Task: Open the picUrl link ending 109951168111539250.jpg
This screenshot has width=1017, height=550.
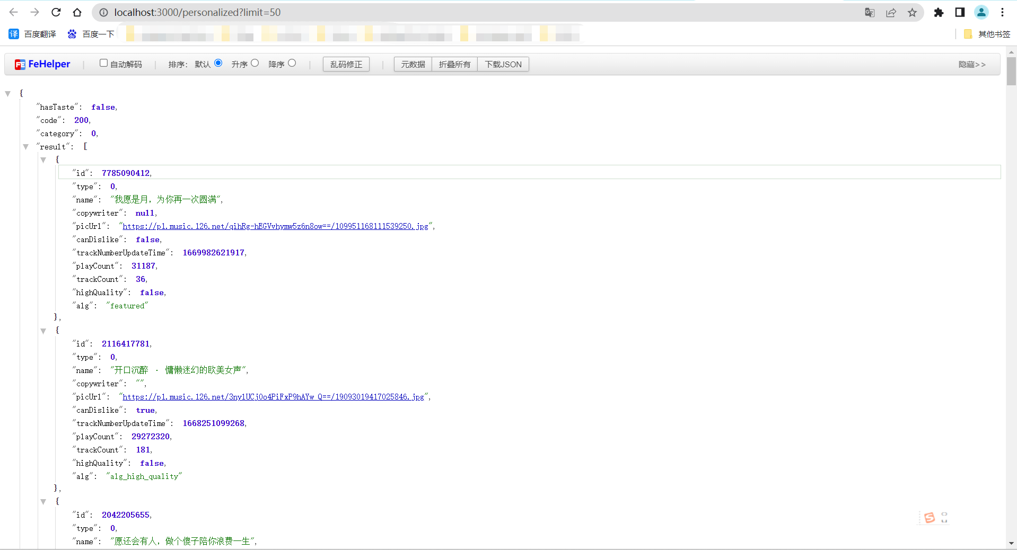Action: pos(275,226)
